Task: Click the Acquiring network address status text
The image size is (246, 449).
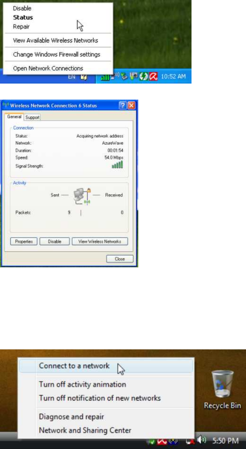Action: 100,136
